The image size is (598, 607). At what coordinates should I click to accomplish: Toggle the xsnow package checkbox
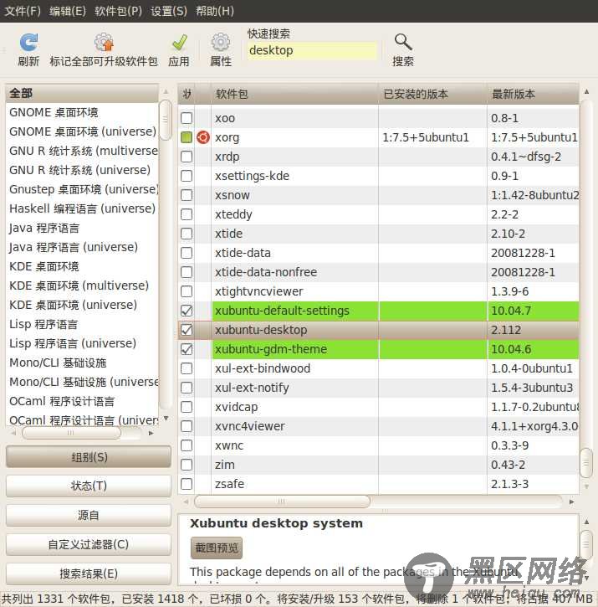(x=187, y=195)
